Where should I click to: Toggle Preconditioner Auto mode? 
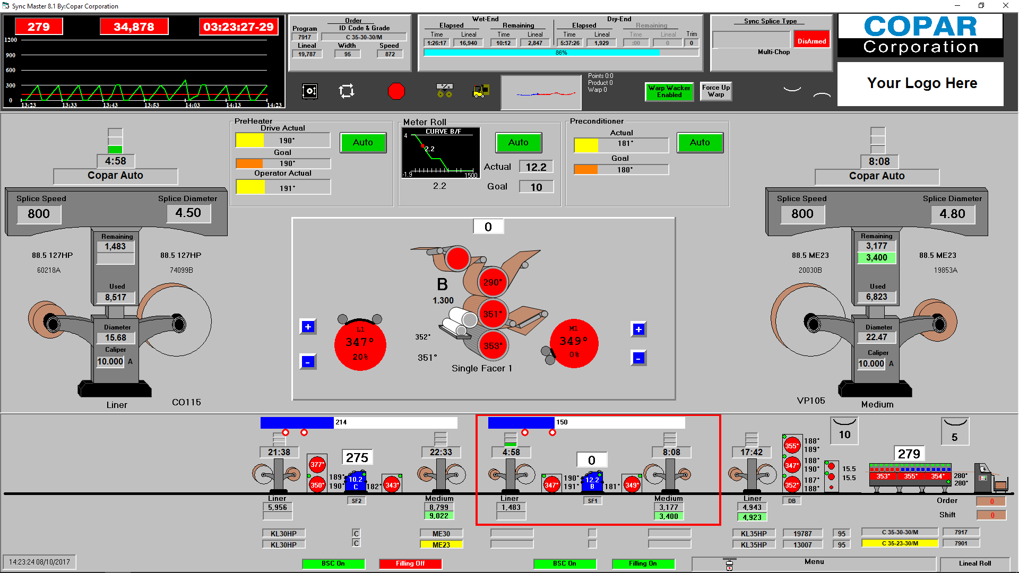tap(700, 142)
